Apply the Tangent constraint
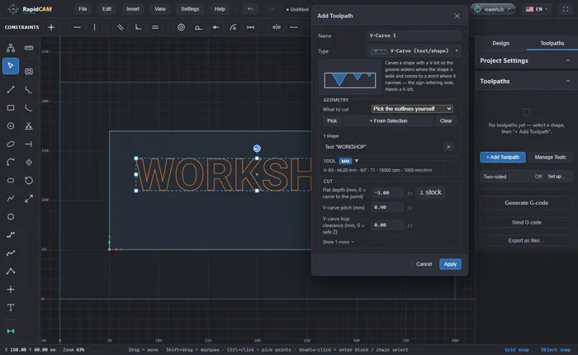This screenshot has width=578, height=355. (198, 27)
